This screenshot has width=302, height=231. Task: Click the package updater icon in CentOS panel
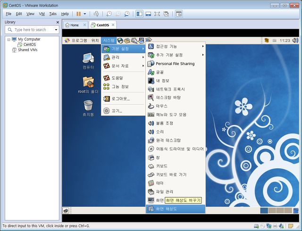point(267,41)
